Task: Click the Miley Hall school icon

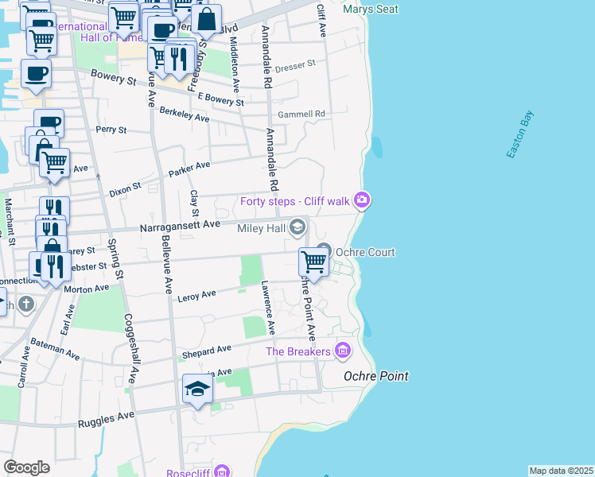Action: (x=297, y=228)
